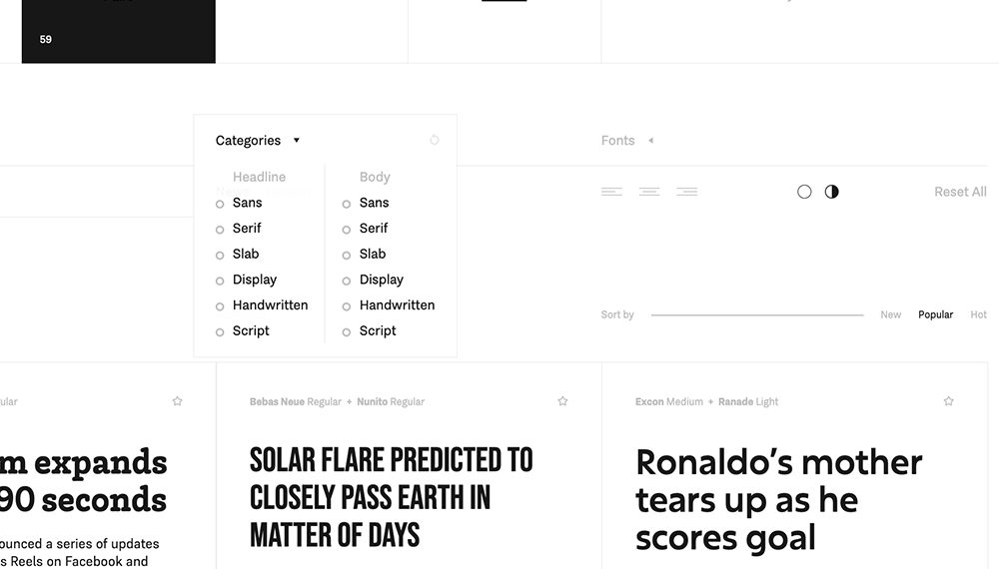The width and height of the screenshot is (999, 569).
Task: Star the Excon + Ranade font pairing
Action: [948, 401]
